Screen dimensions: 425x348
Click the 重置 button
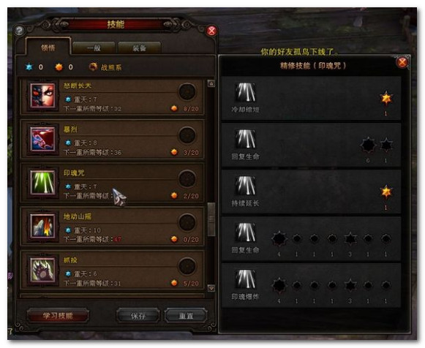pos(186,316)
